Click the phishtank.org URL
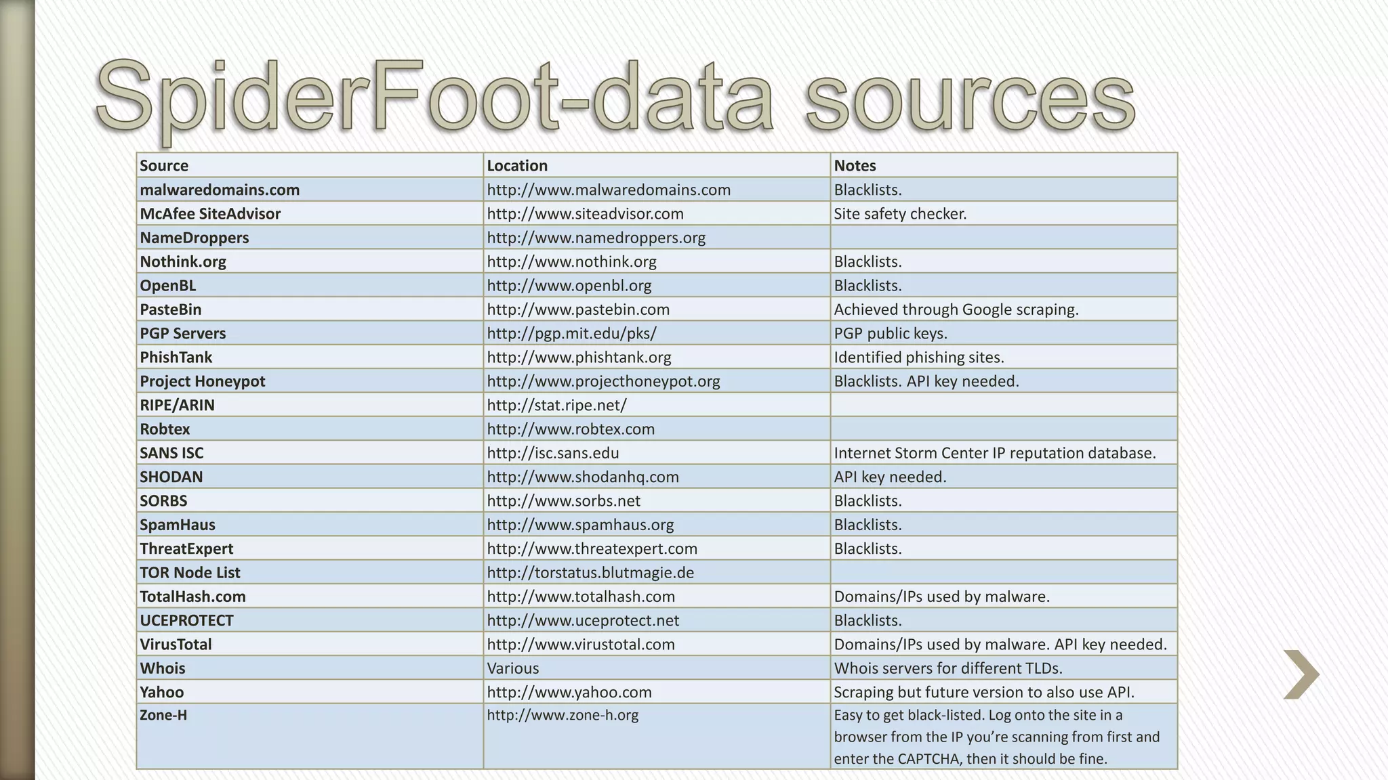This screenshot has width=1388, height=780. tap(579, 357)
